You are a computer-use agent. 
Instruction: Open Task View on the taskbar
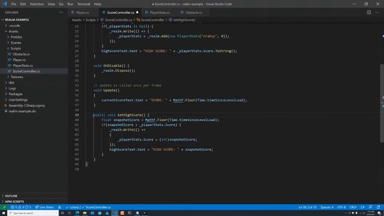[x=70, y=213]
